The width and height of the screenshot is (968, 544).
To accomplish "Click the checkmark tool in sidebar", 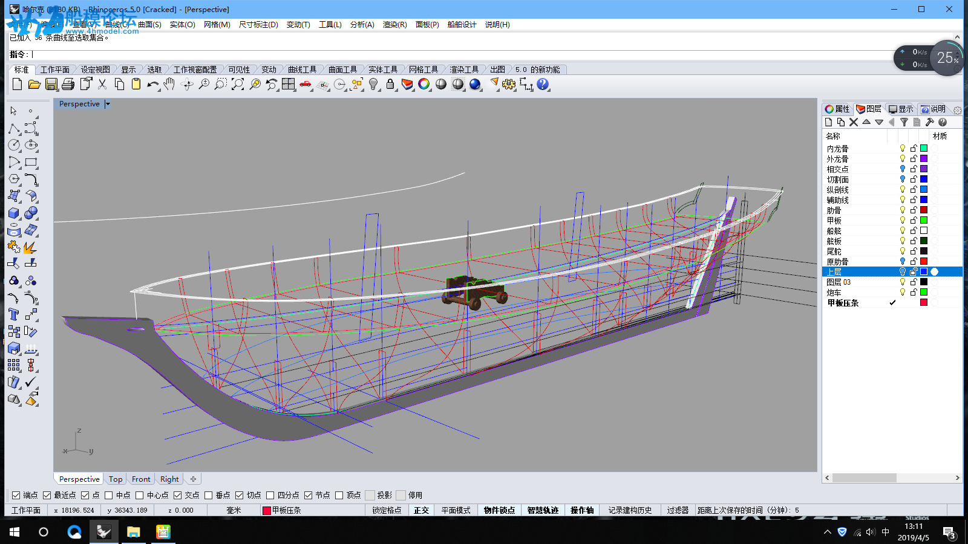I will [31, 382].
